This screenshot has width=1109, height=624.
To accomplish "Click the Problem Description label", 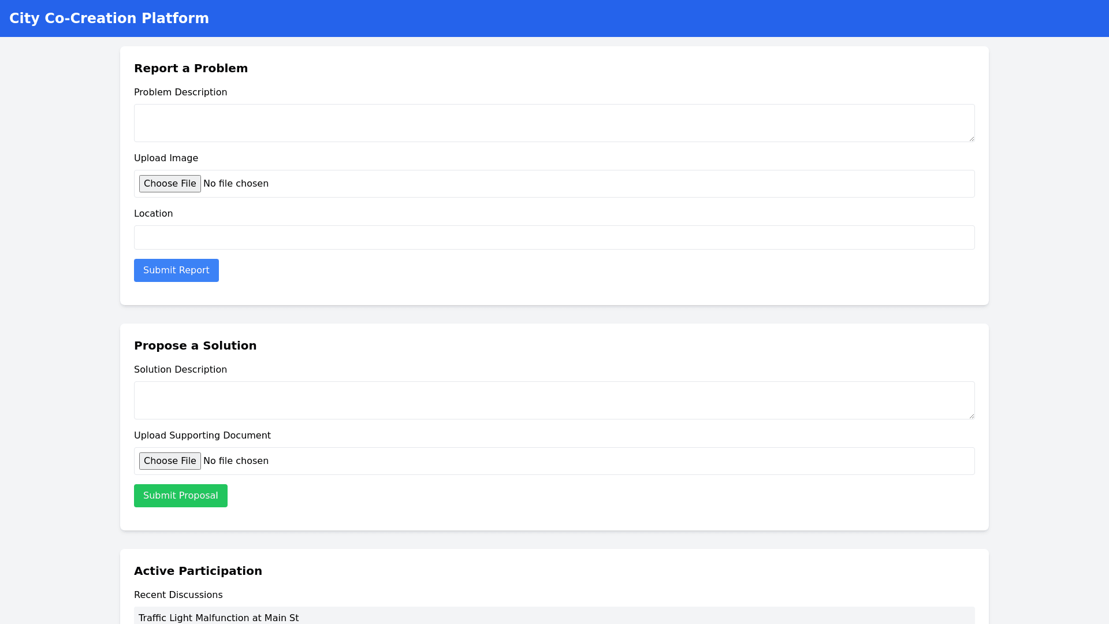I will 180,92.
